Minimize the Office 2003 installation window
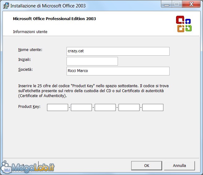This screenshot has height=175, width=203. [x=166, y=4]
